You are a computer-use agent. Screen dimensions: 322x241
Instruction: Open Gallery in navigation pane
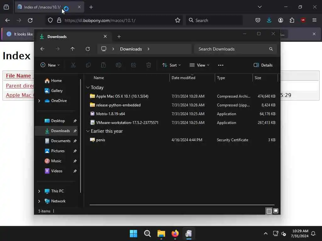pyautogui.click(x=57, y=91)
